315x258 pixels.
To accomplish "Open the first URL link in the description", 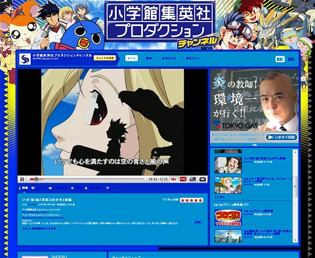I will tap(35, 212).
